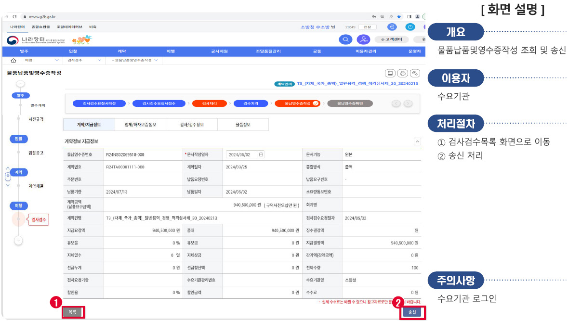Click the 종합쇼핑몰 top link
568x321 pixels.
tap(40, 27)
